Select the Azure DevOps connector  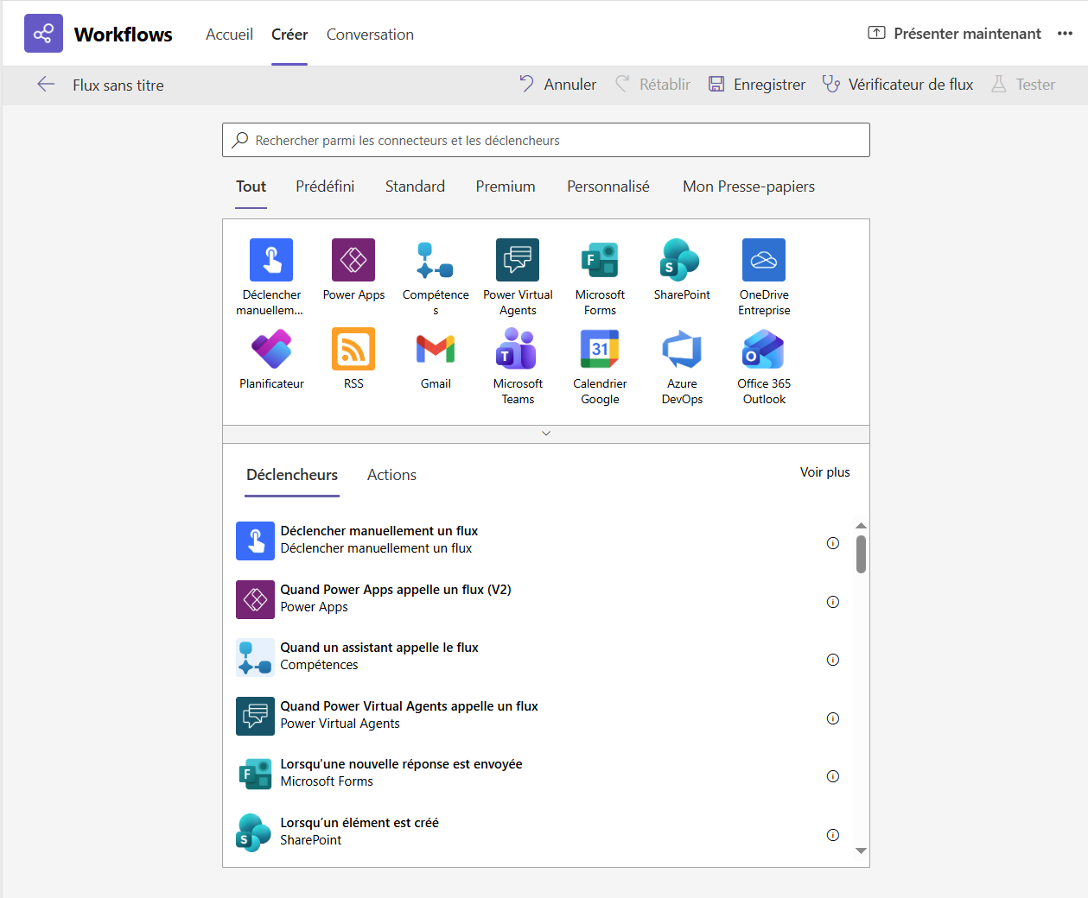click(682, 349)
